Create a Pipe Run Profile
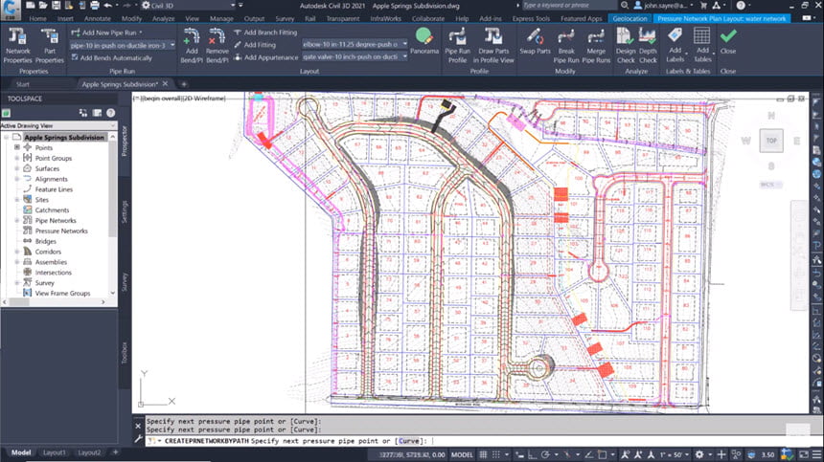 coord(458,46)
